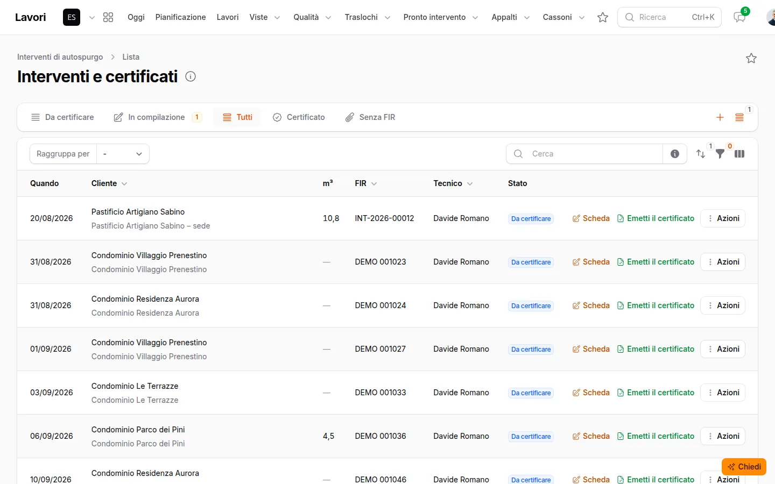
Task: Expand the Viste menu
Action: point(265,17)
